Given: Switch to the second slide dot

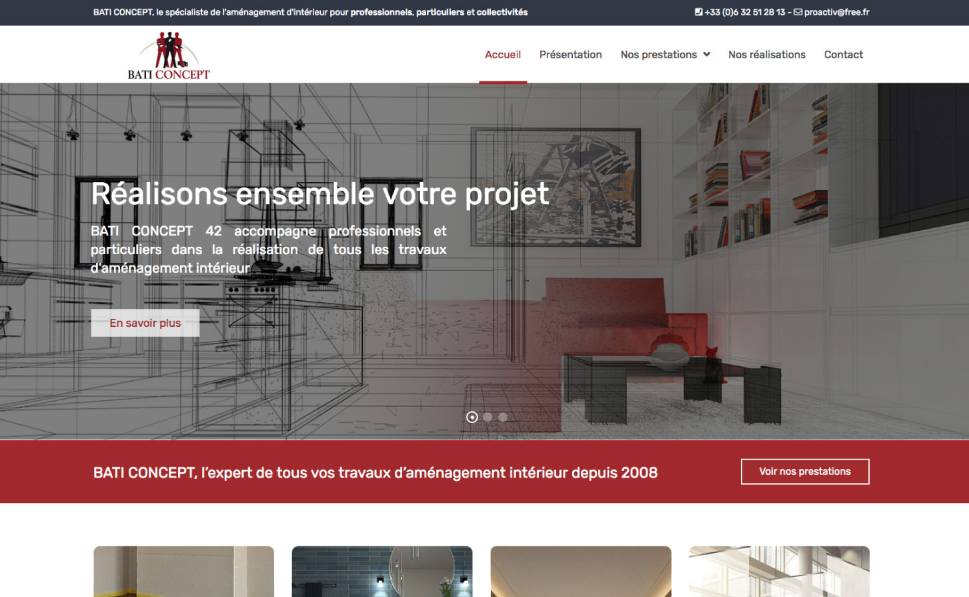Looking at the screenshot, I should coord(488,417).
